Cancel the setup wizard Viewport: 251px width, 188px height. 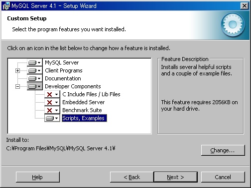pyautogui.click(x=223, y=177)
